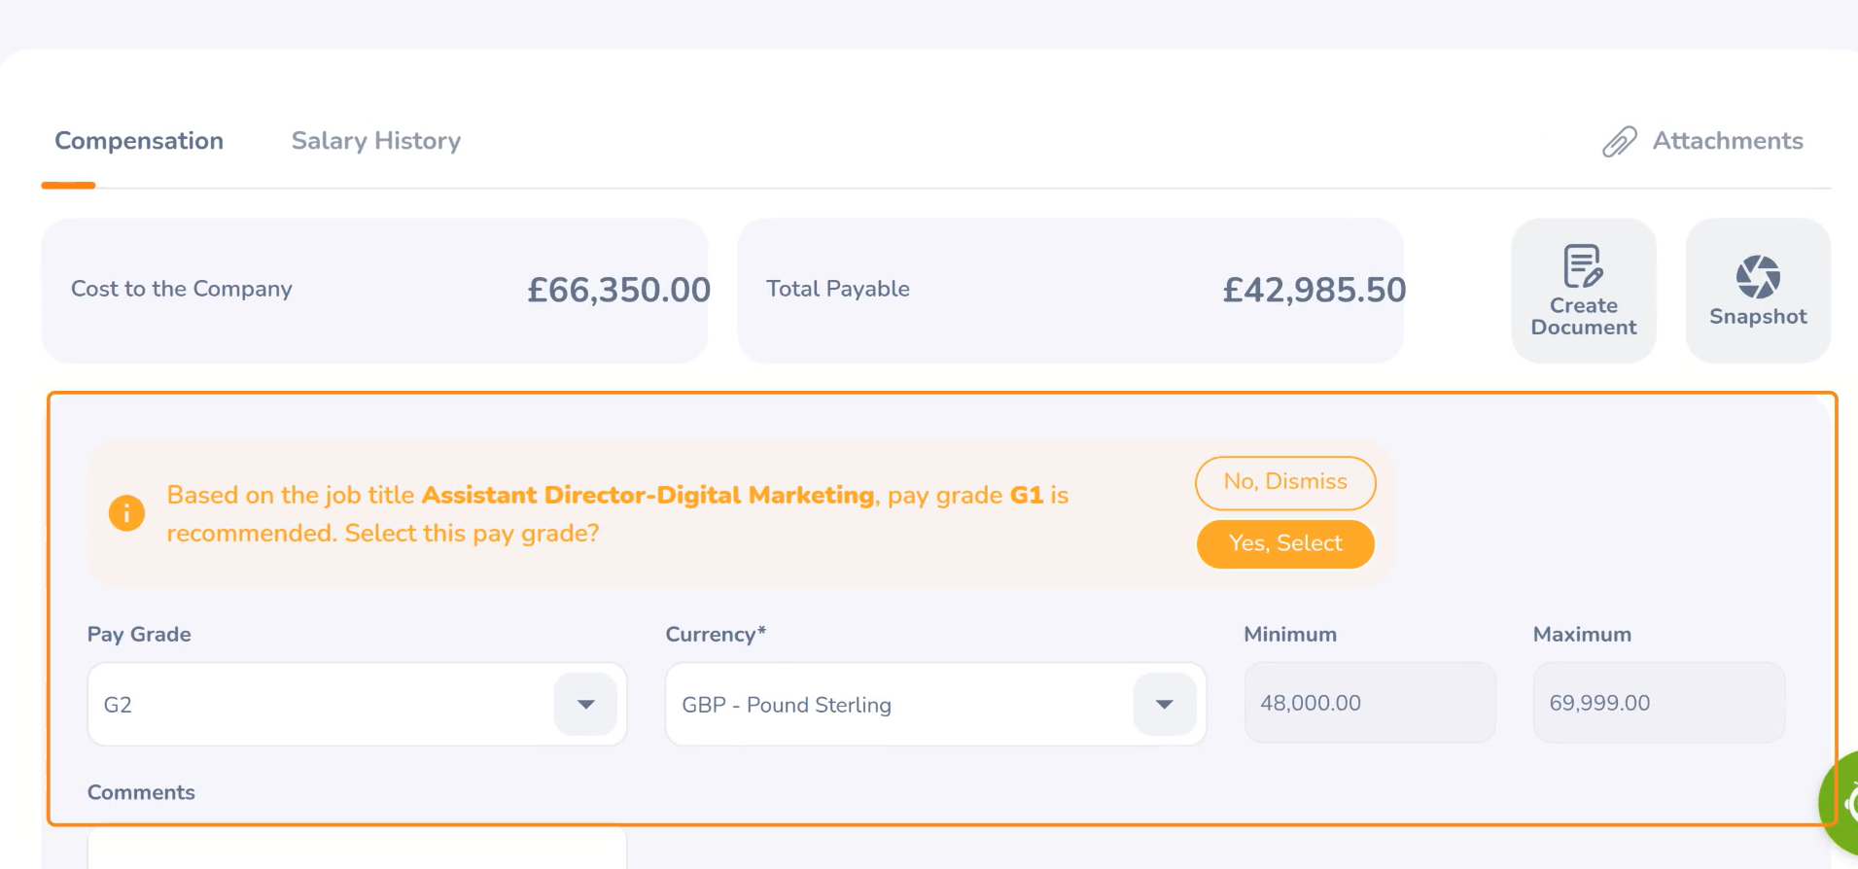Click the Total Payable amount card

[x=1069, y=290]
